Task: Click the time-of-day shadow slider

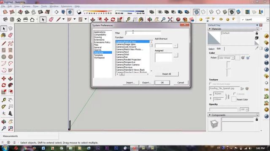Action: coord(130,12)
